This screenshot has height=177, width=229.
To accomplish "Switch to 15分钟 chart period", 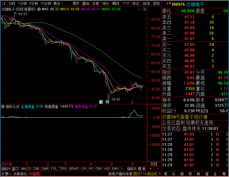I will pyautogui.click(x=46, y=3).
